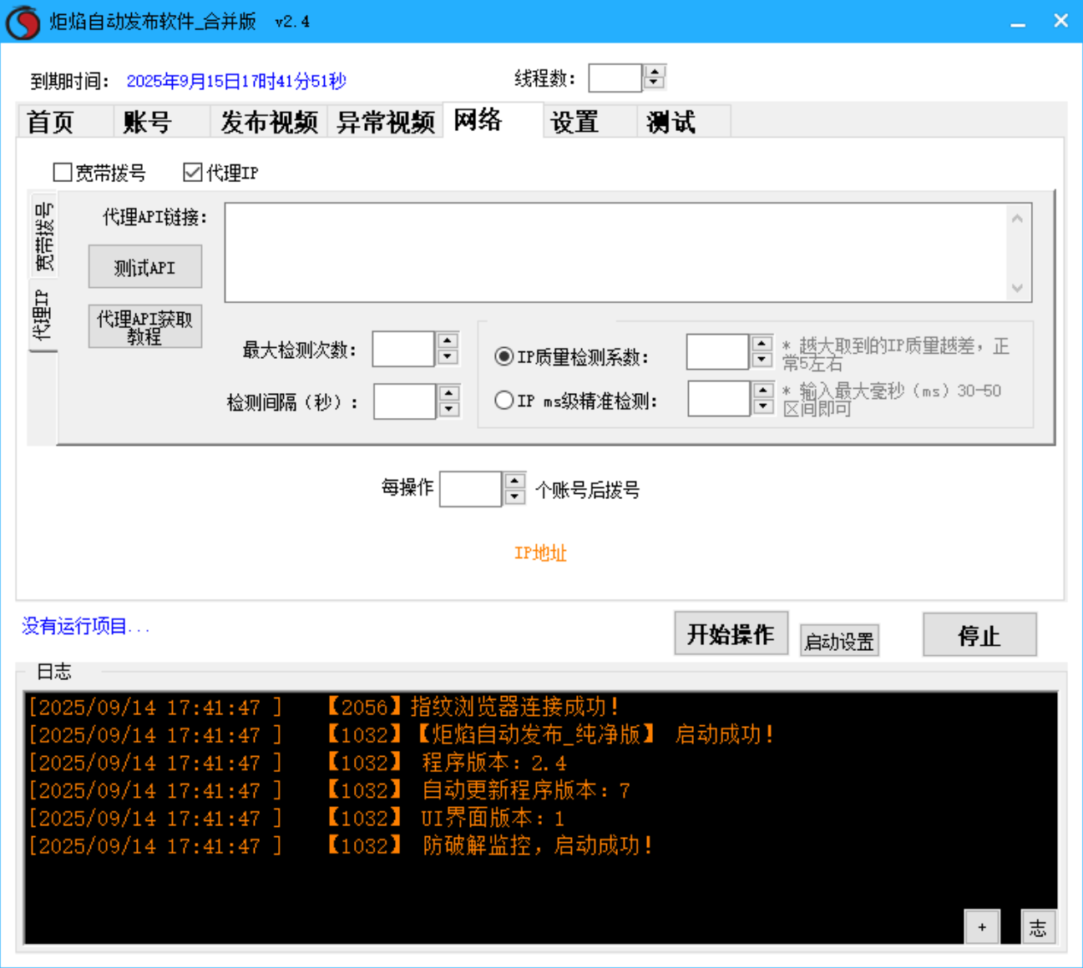Increase IP quality coefficient with up arrow
The width and height of the screenshot is (1083, 968).
[x=762, y=343]
